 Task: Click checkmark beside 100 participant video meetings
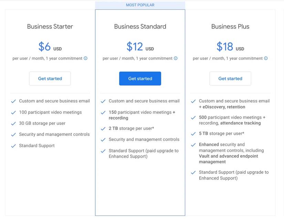pyautogui.click(x=13, y=112)
